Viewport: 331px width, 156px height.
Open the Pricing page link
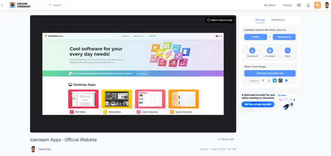click(x=287, y=5)
